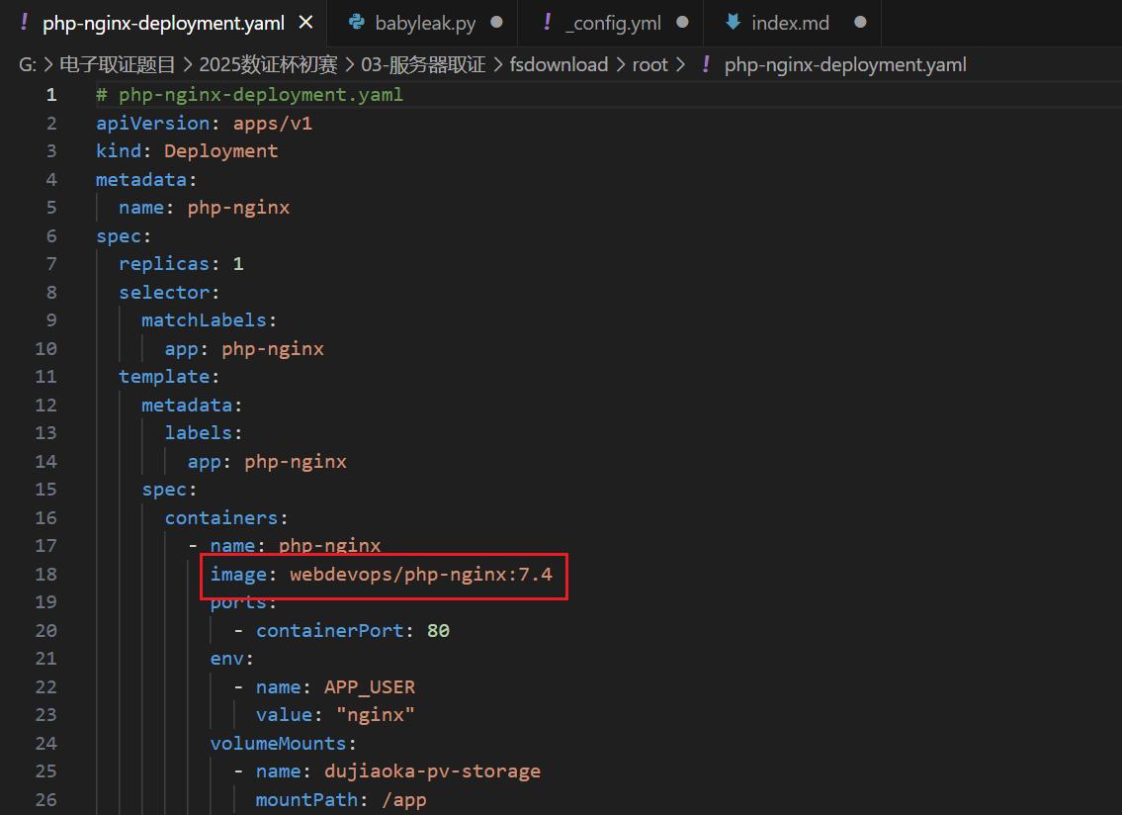Click the YAML icon in the breadcrumb path

[706, 65]
